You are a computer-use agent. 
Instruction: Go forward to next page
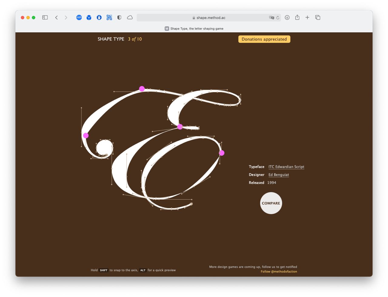66,18
